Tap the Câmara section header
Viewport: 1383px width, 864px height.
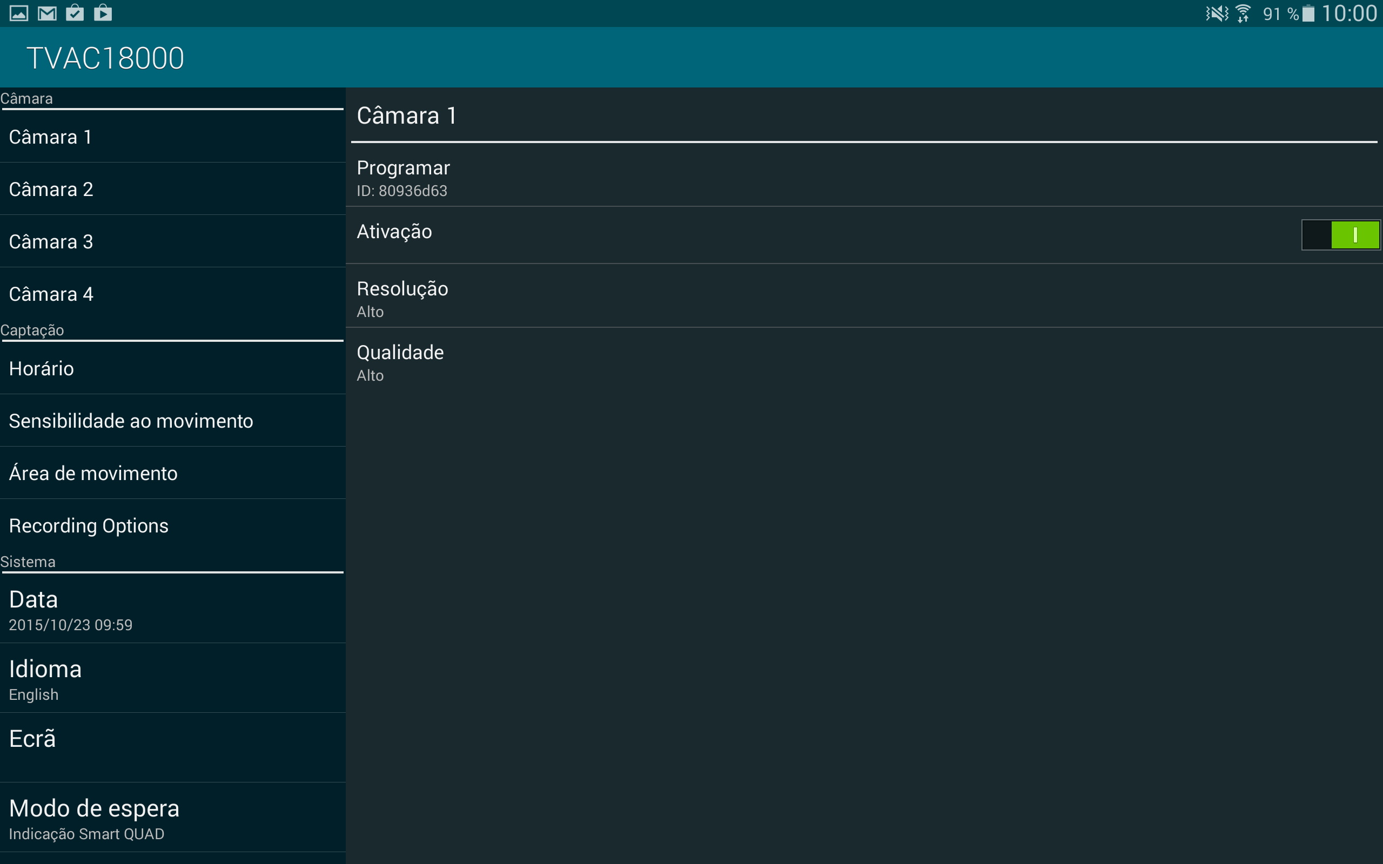tap(26, 98)
